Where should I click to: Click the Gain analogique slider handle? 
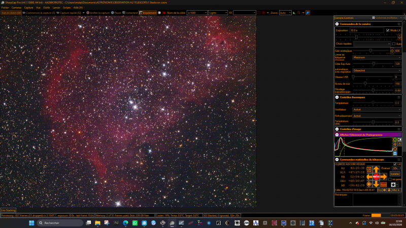(370, 51)
